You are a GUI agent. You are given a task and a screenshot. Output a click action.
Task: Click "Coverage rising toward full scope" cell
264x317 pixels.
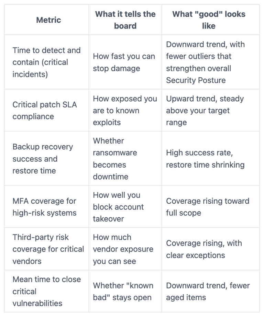click(211, 207)
